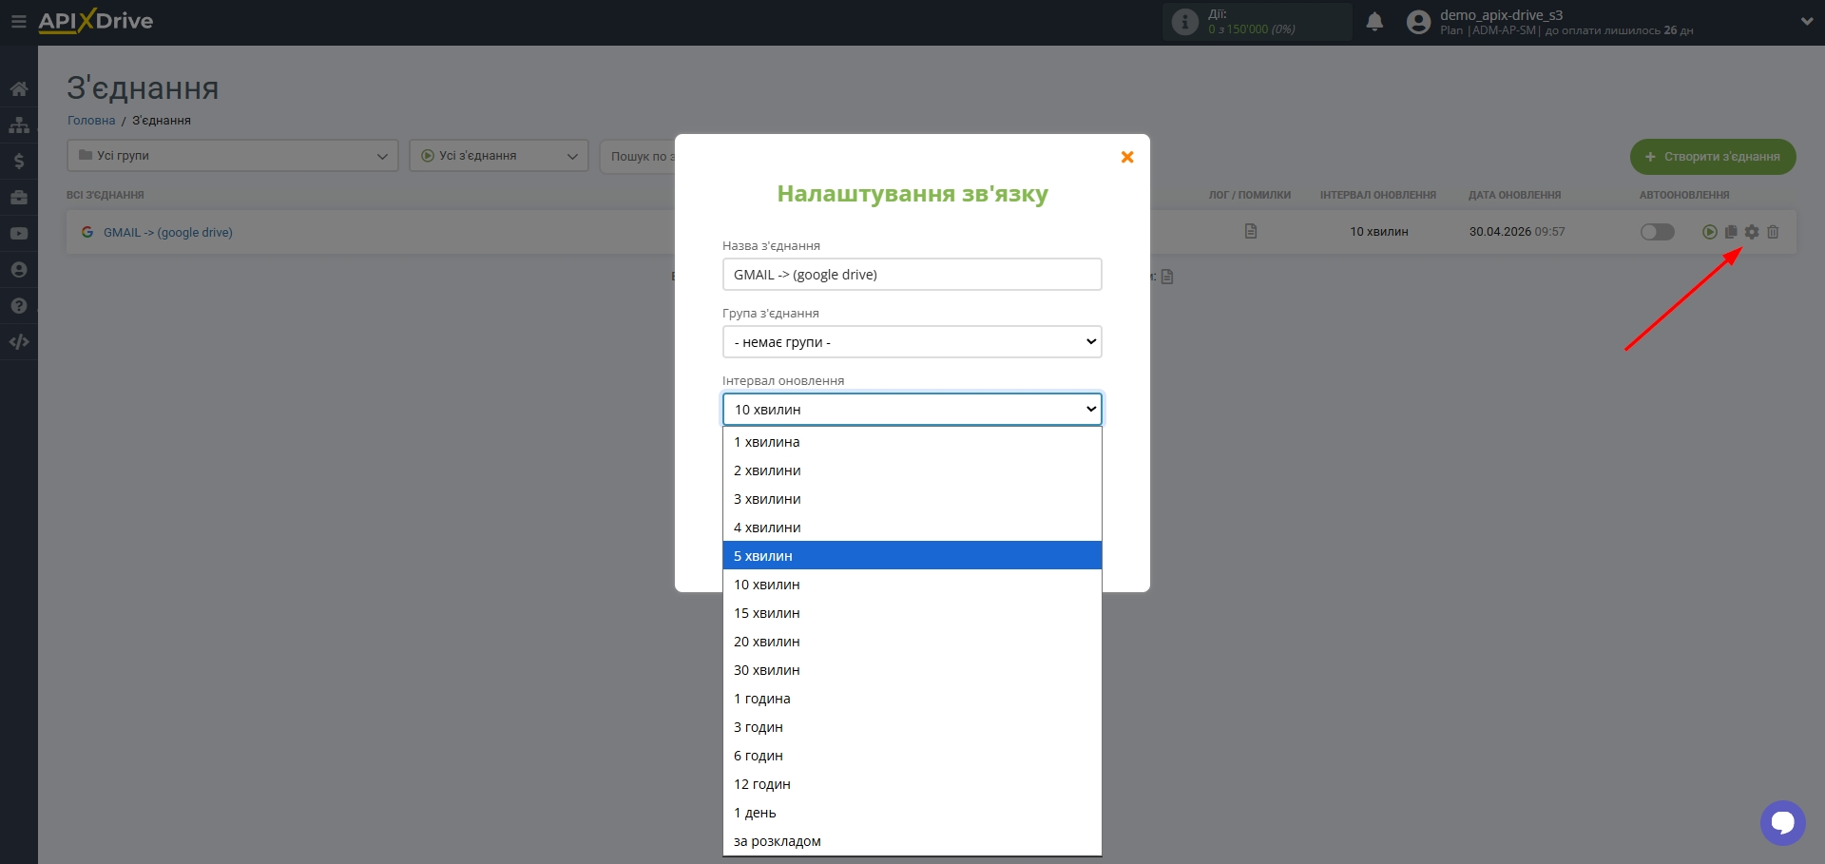1825x864 pixels.
Task: Open the connections sitemap sidebar icon
Action: (x=18, y=125)
